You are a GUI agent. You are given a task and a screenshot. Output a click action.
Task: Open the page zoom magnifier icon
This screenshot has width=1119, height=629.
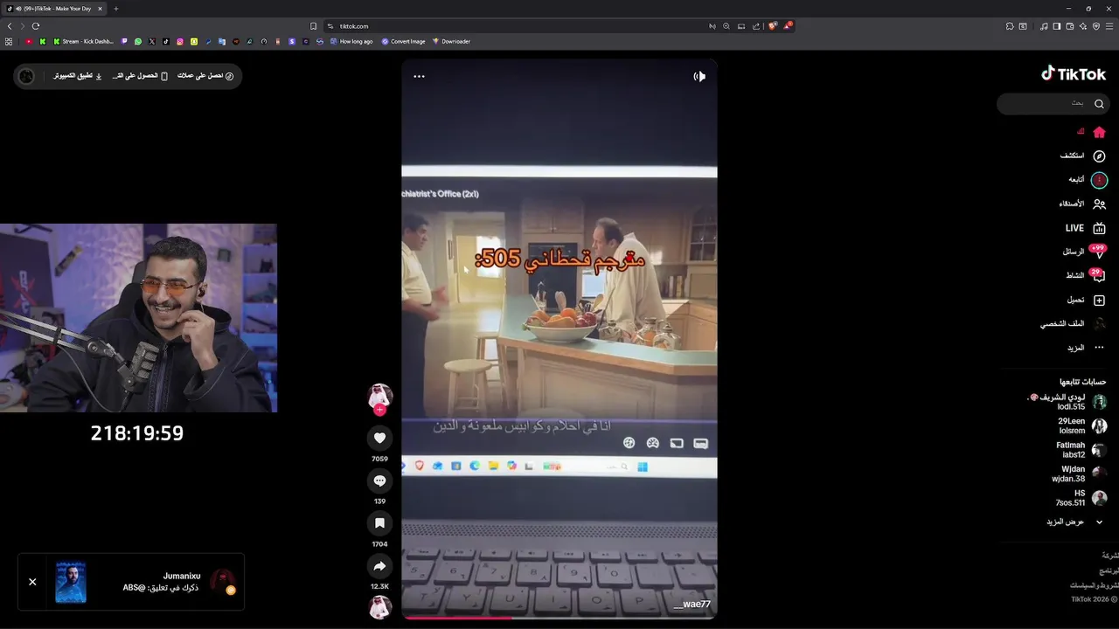726,26
